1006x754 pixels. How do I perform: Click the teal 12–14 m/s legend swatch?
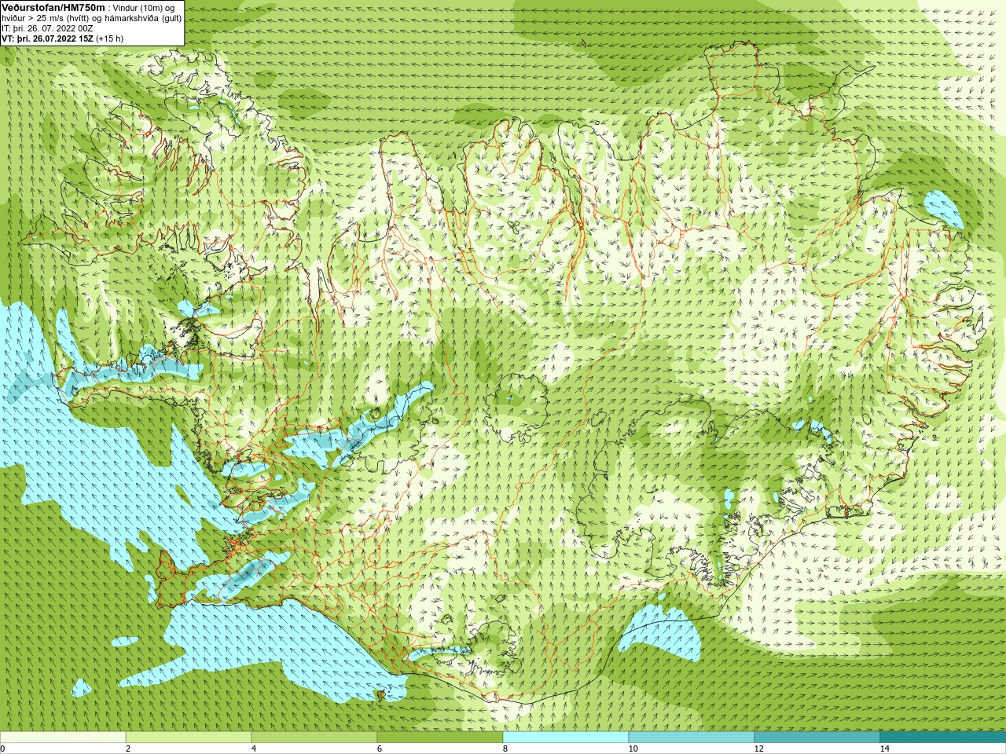point(817,738)
